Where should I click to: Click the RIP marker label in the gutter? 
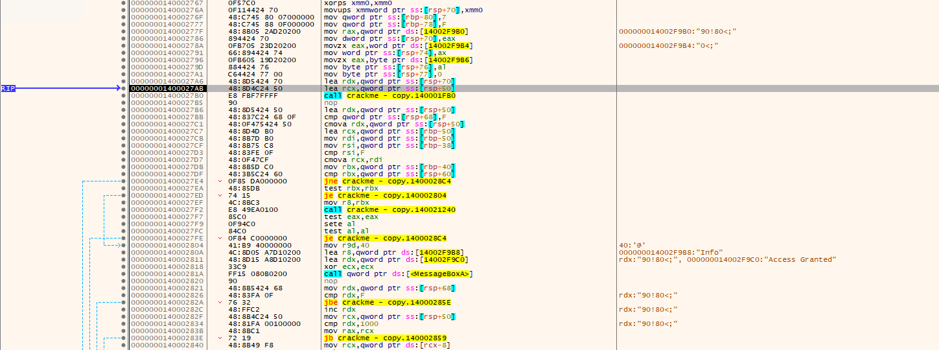[8, 88]
